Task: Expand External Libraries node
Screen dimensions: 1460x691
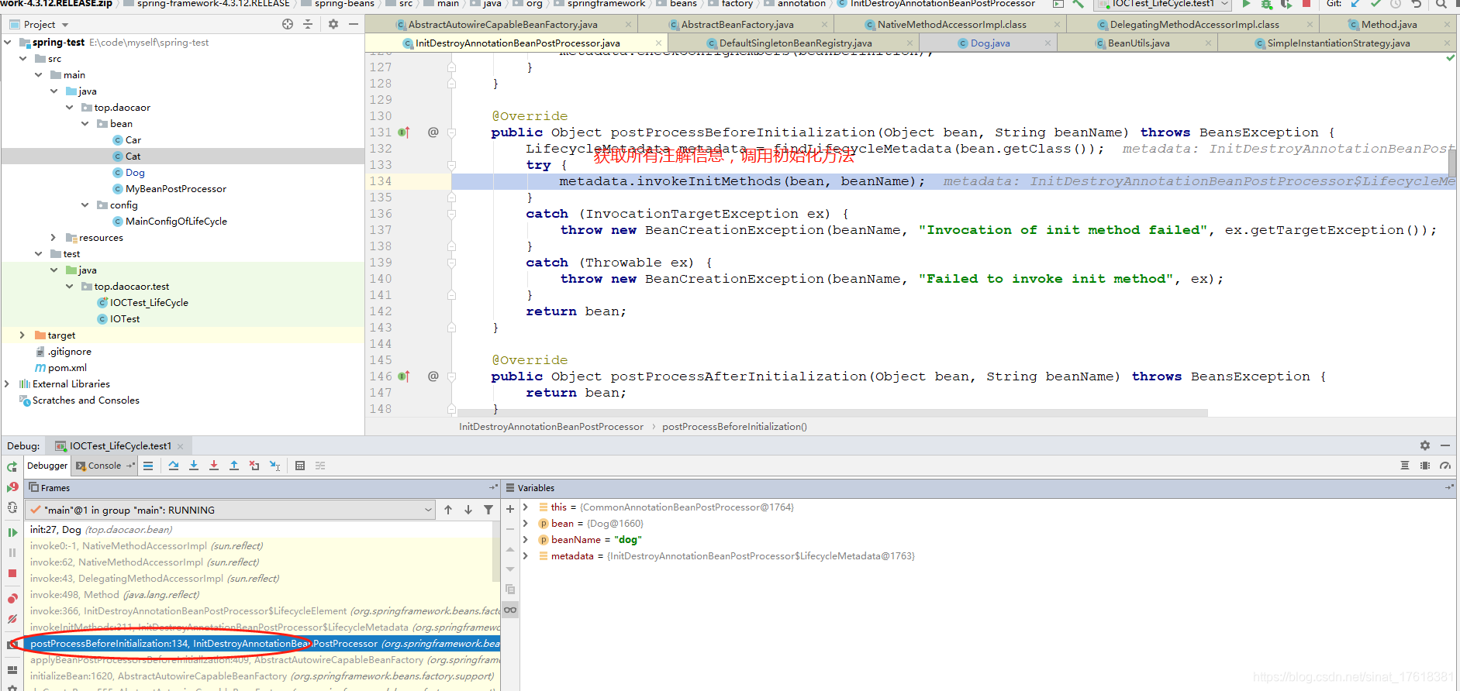Action: 7,384
